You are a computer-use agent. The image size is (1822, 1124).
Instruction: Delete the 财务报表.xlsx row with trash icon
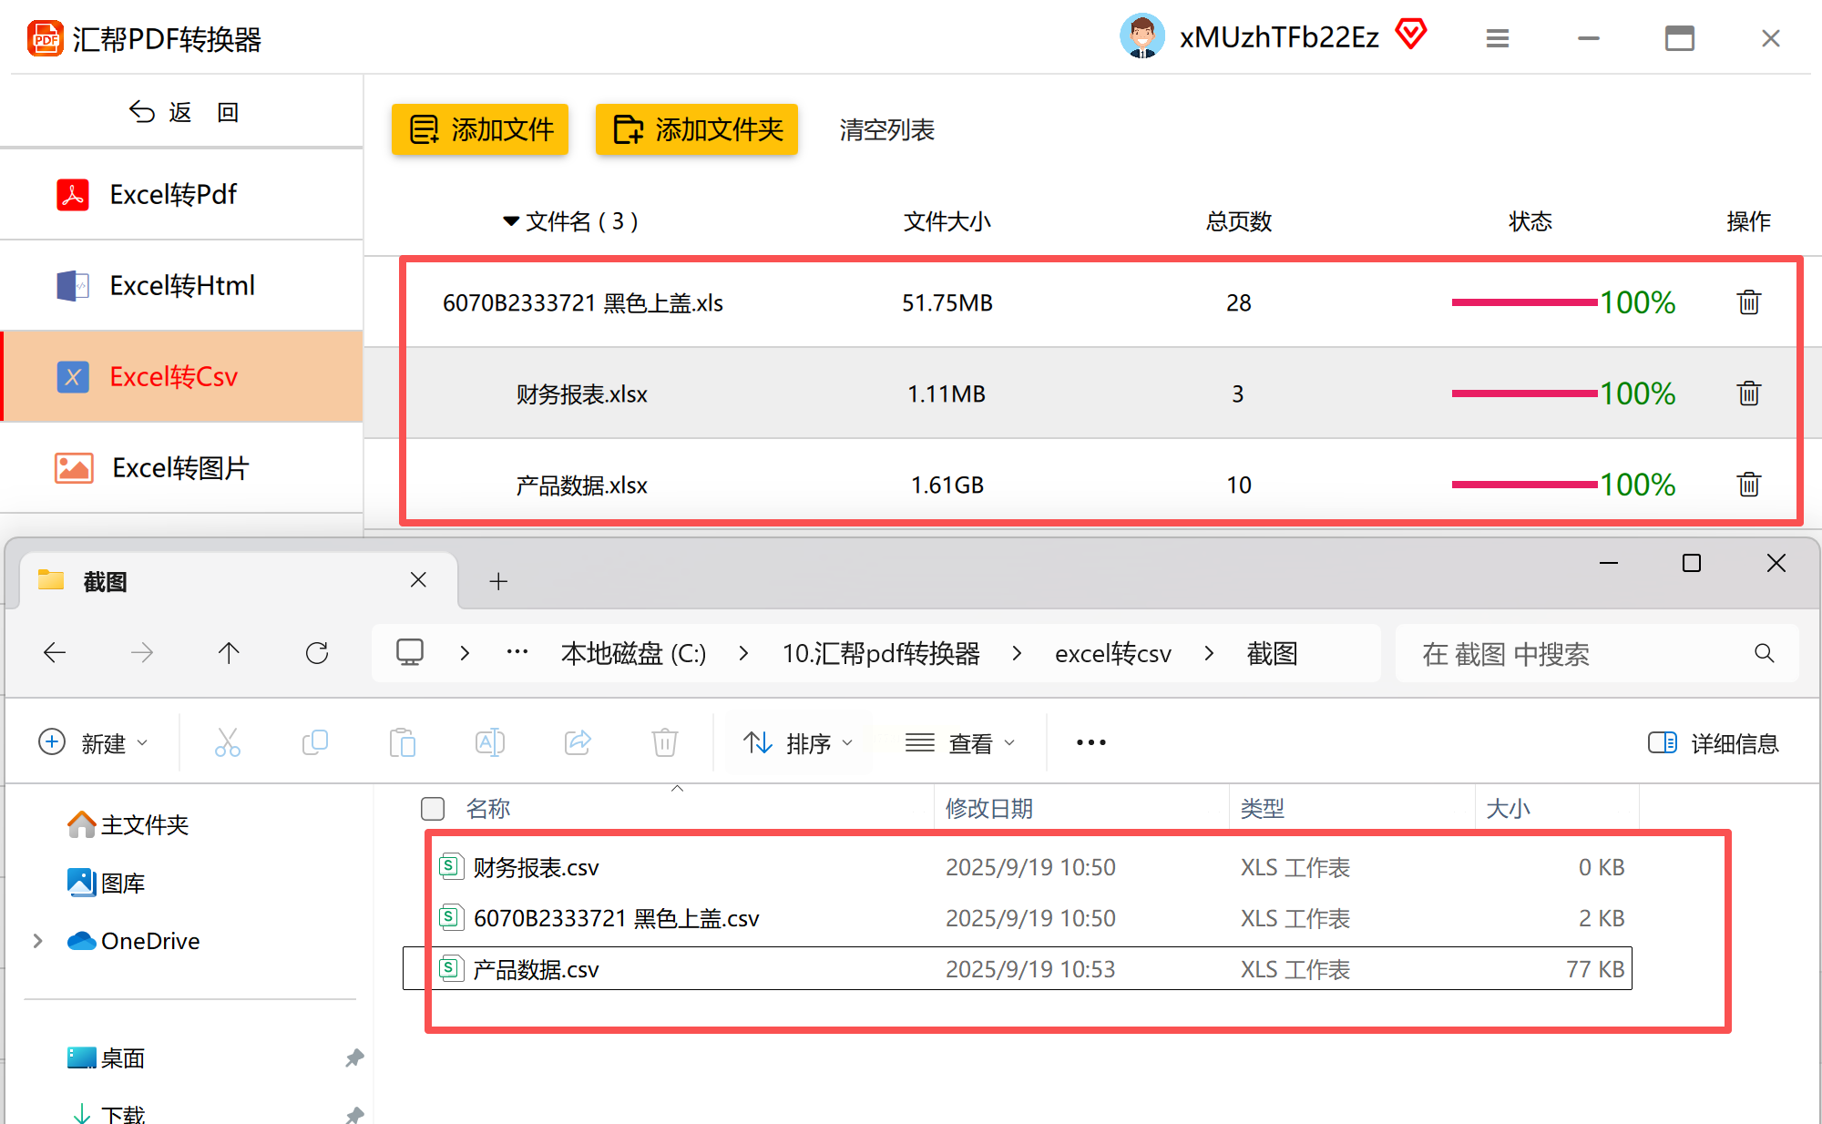tap(1748, 393)
